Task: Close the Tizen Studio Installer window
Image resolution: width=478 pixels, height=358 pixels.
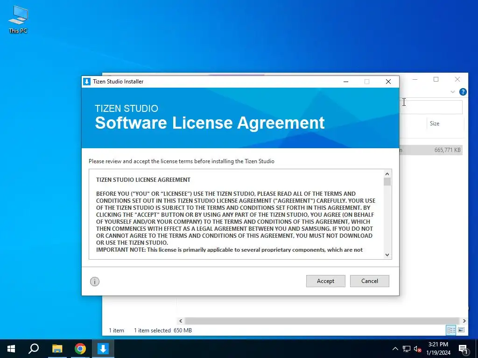Action: (388, 82)
